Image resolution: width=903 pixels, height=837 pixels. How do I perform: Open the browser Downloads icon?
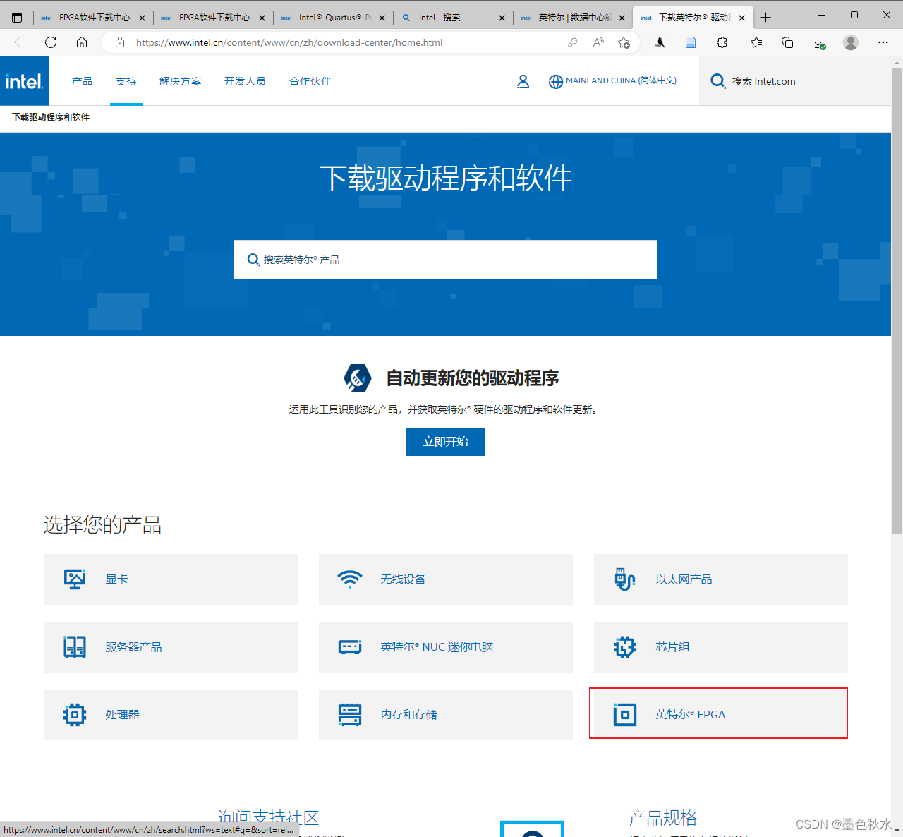coord(819,42)
